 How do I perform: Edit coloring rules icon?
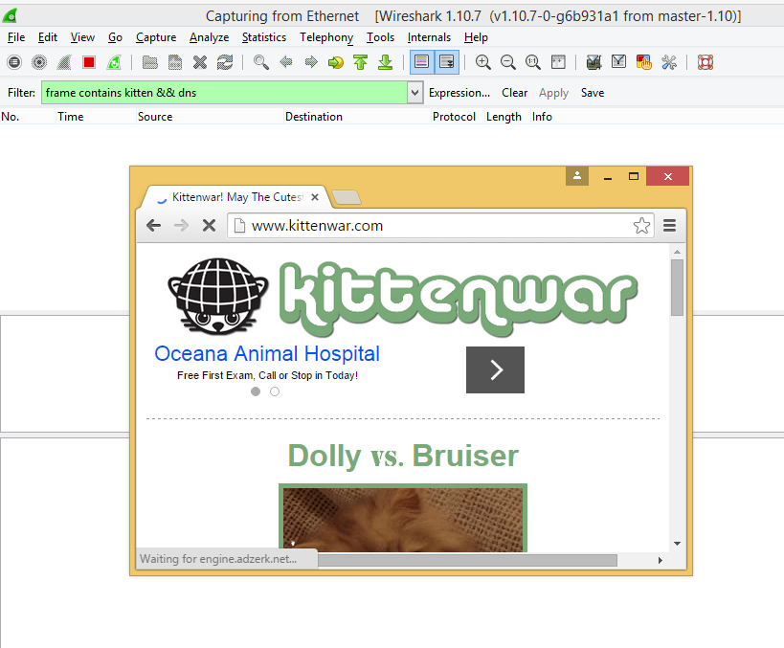(x=644, y=62)
